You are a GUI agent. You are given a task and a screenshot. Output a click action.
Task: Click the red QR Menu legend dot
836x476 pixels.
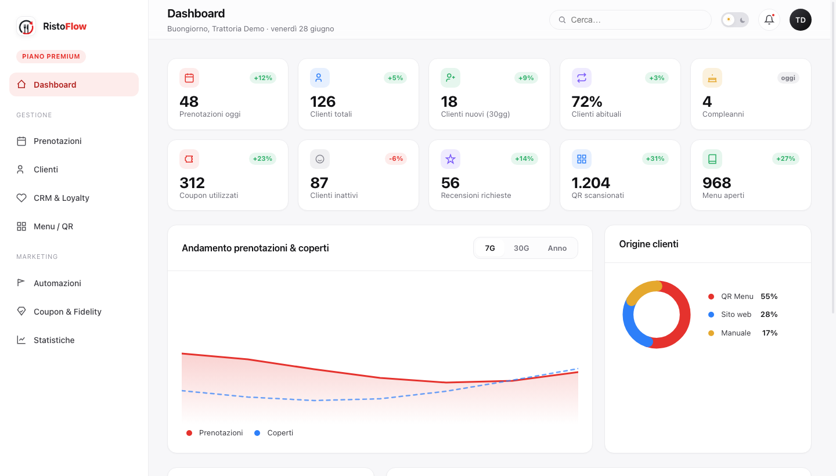[711, 297]
